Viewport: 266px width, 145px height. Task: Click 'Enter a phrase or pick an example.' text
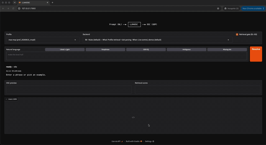point(26,75)
